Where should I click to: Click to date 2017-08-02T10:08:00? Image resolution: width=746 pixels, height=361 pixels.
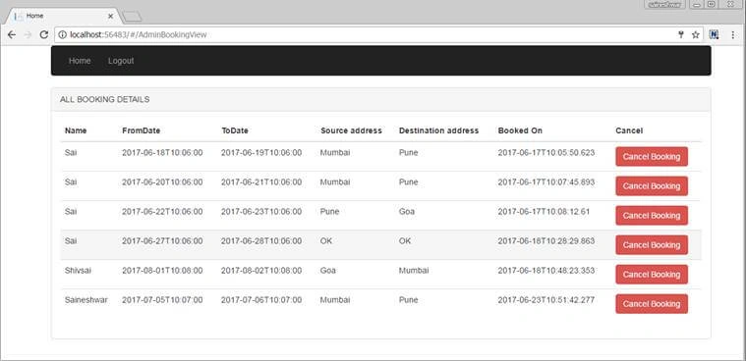pyautogui.click(x=261, y=271)
